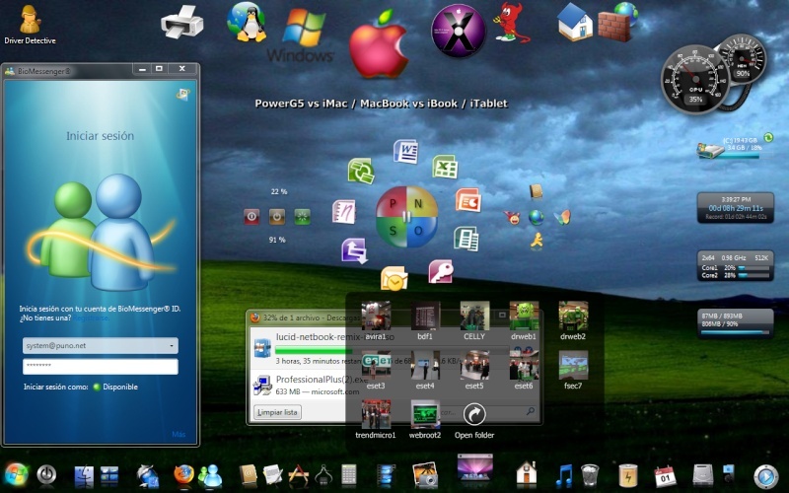Launch Groove green sync icon
This screenshot has width=789, height=493.
click(x=361, y=171)
